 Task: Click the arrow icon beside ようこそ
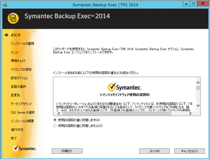point(7,35)
